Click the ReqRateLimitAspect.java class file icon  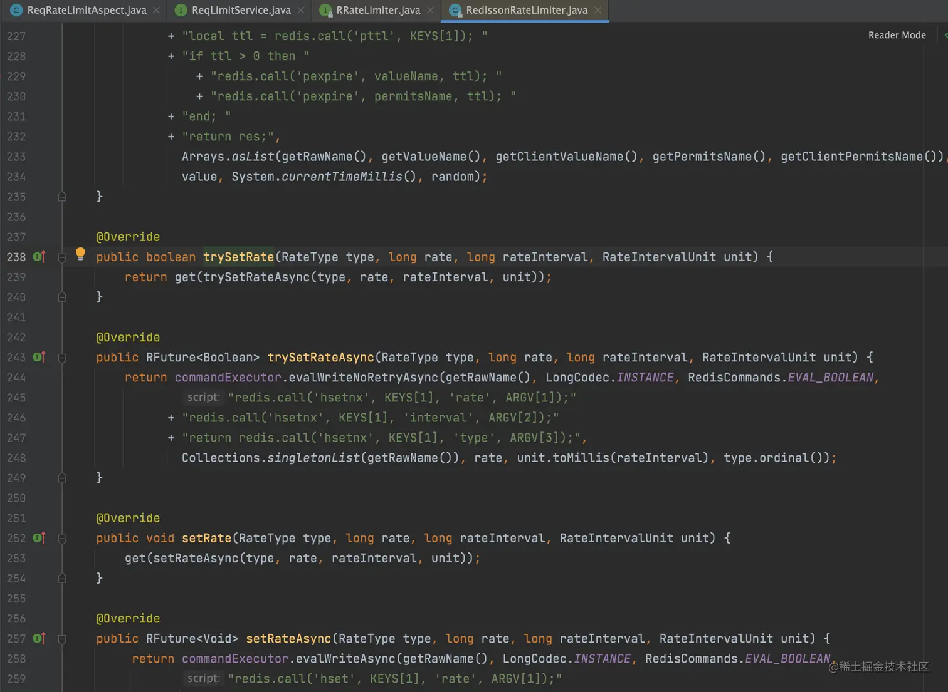coord(16,10)
